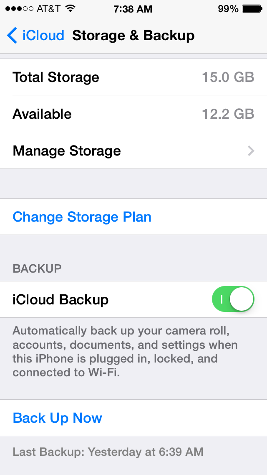Tap the cellular signal strength dots
The height and width of the screenshot is (475, 267).
tap(19, 9)
